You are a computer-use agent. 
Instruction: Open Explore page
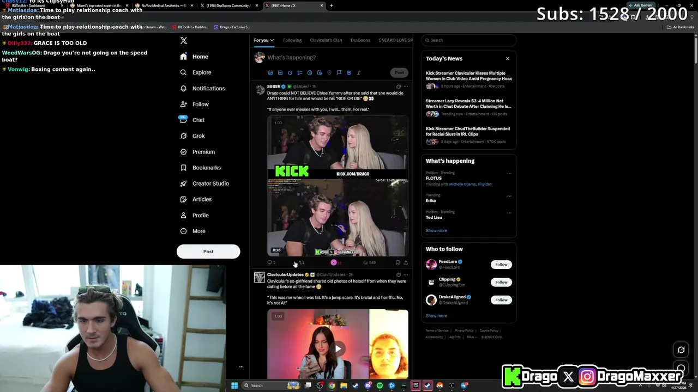196,72
